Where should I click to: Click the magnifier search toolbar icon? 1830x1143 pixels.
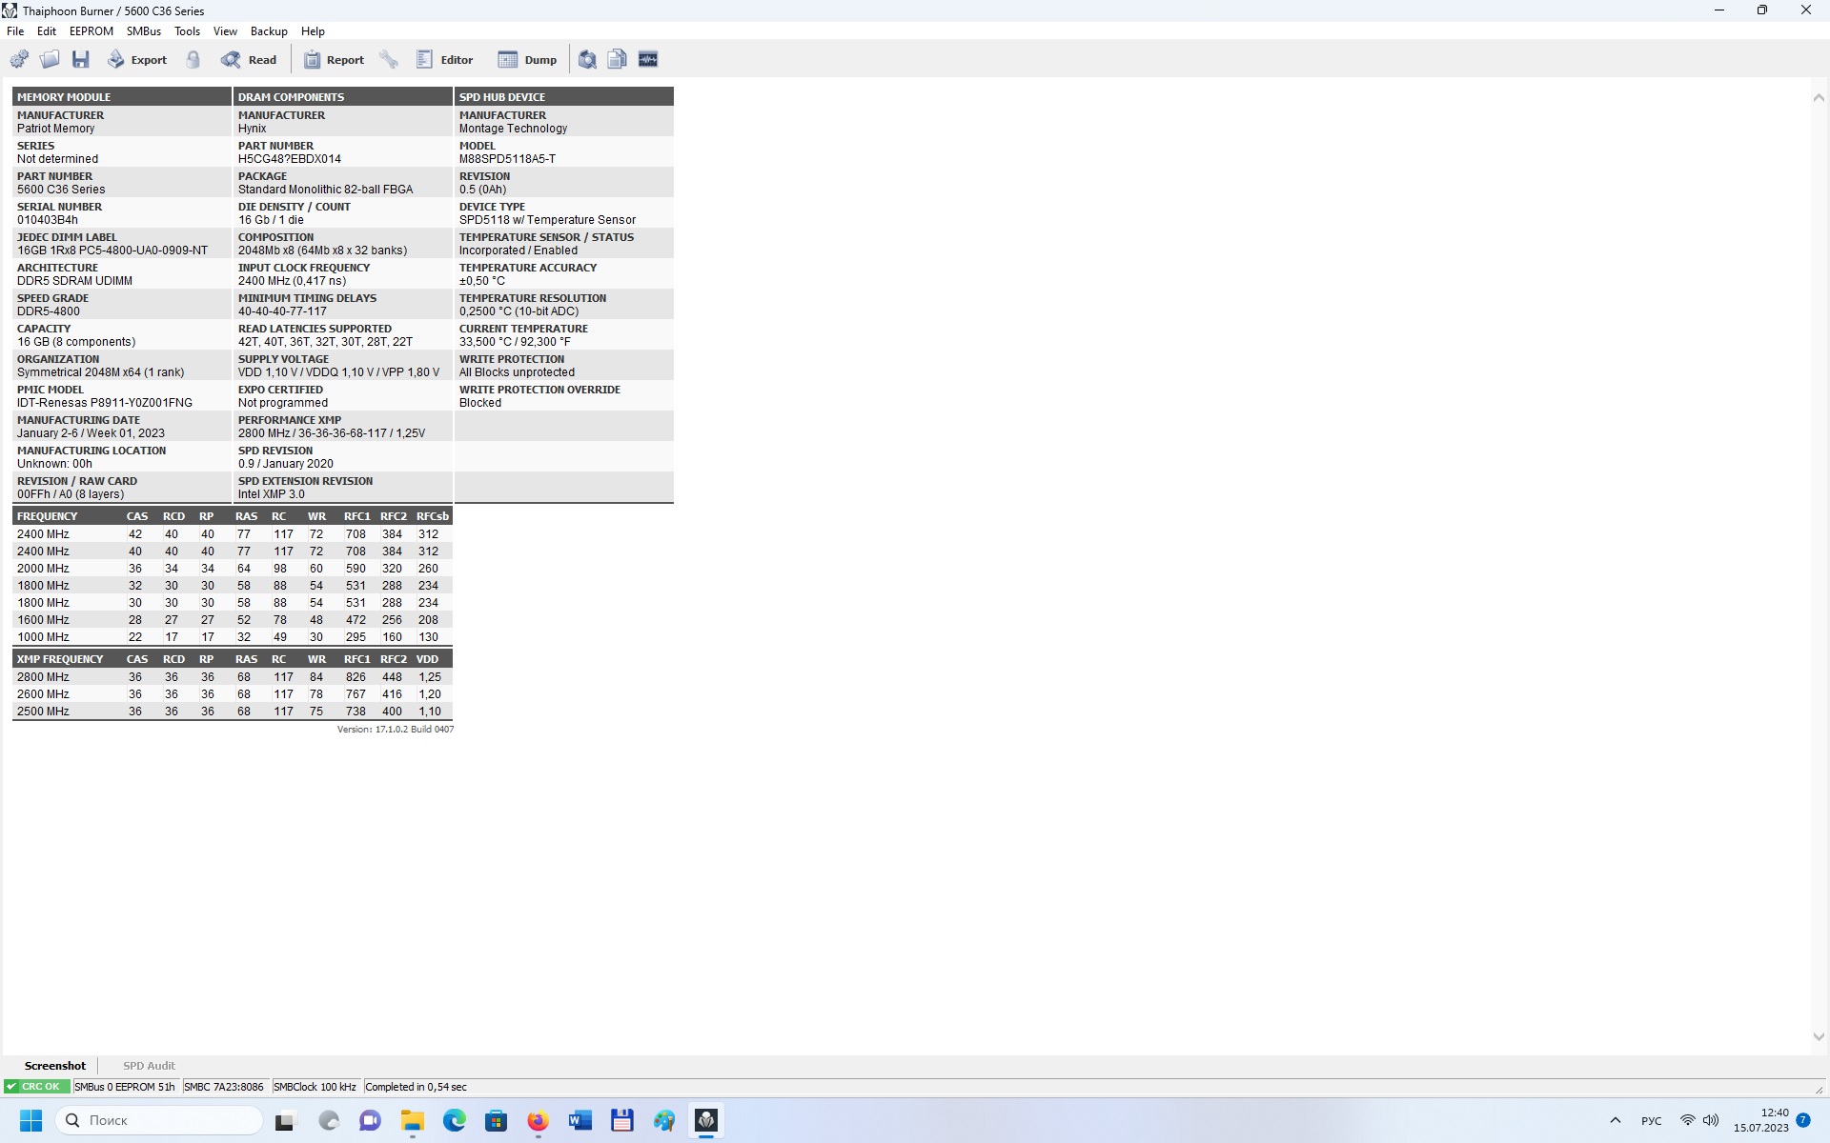click(587, 60)
